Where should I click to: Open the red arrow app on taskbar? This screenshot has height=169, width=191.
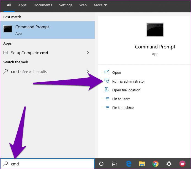(182, 164)
